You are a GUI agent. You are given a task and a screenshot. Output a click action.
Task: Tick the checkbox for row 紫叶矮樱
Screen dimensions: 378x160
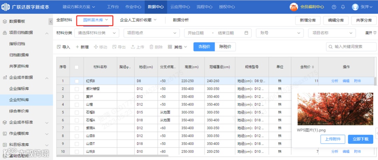[x=77, y=89]
